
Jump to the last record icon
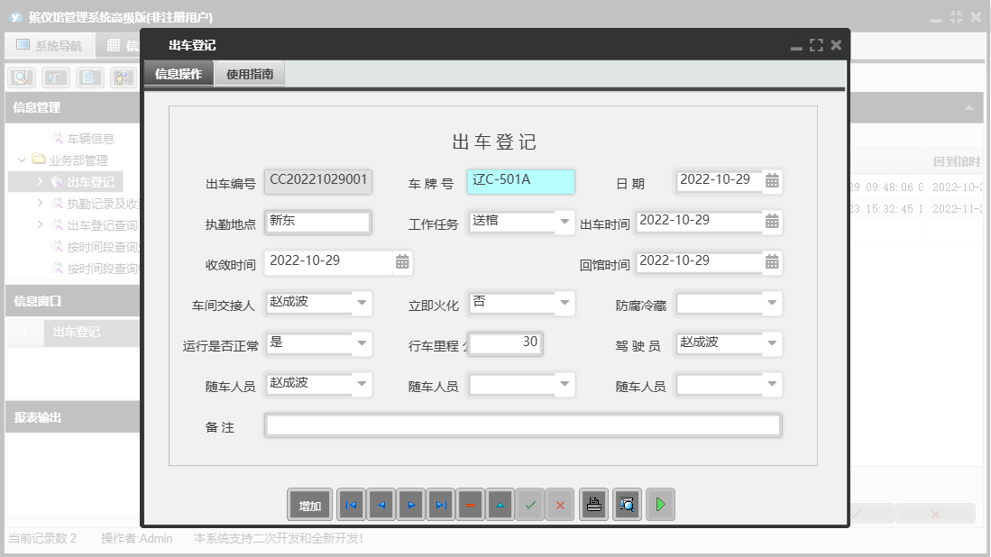(441, 506)
